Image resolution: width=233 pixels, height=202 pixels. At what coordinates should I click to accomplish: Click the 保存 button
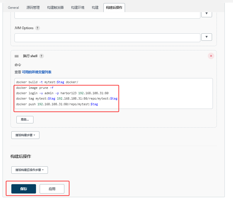click(x=24, y=189)
